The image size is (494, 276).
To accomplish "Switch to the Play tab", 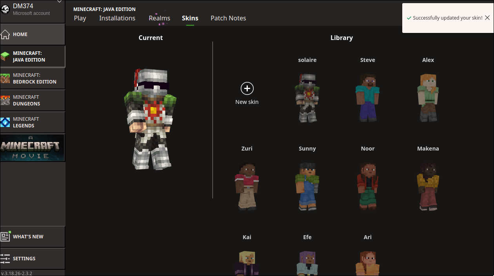I will [x=80, y=18].
